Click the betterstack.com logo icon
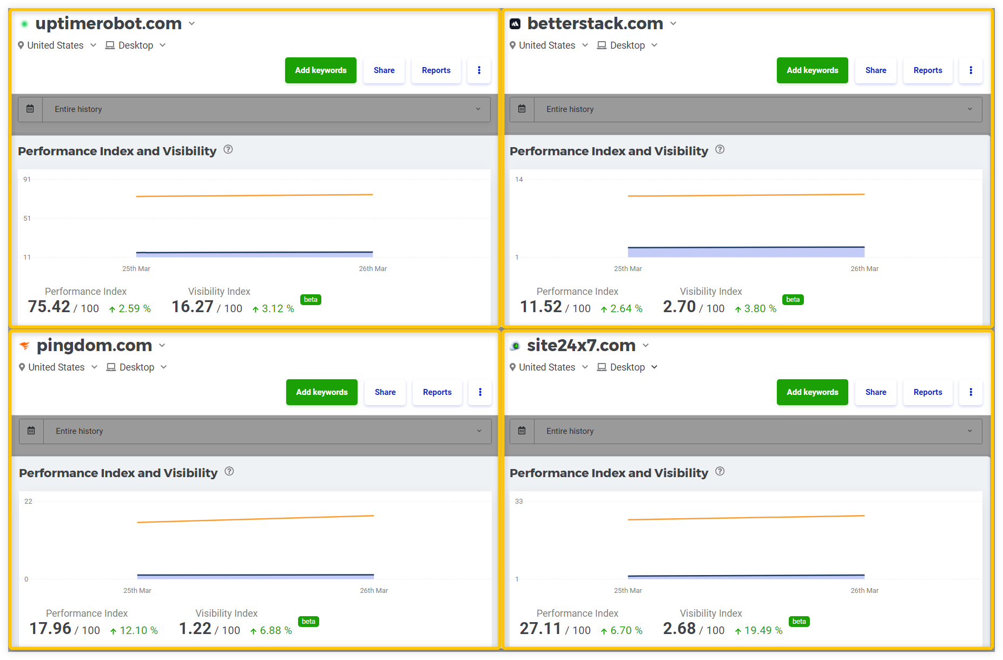Screen dimensions: 1003x660 (x=514, y=23)
